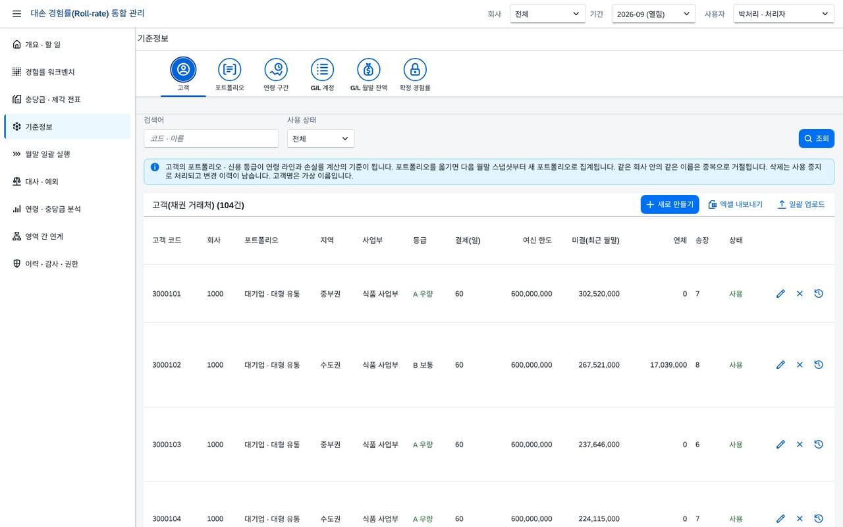Open the 사용 상태 filter dropdown

(321, 138)
